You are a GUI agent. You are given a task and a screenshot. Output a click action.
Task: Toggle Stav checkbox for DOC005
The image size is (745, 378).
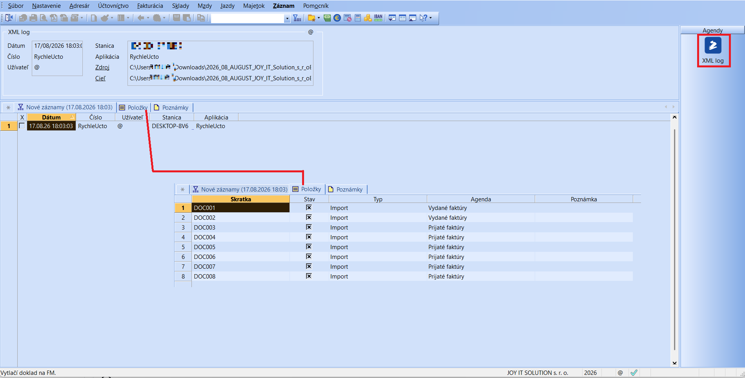[x=309, y=247]
